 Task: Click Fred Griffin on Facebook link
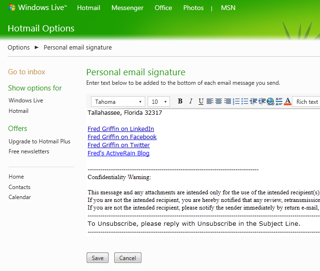[122, 137]
